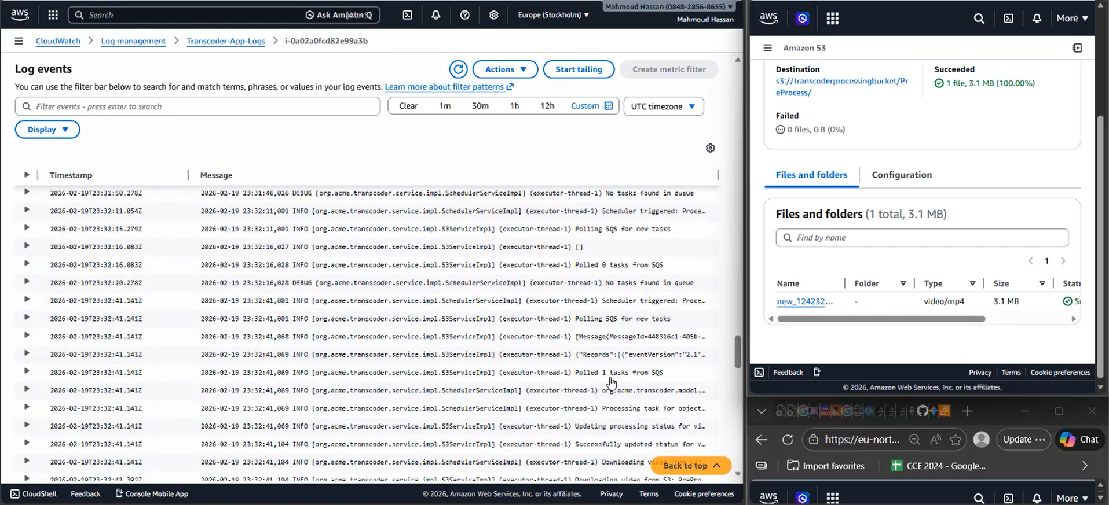Open the new_124232 file link
Screen dimensions: 1109x505
804,301
